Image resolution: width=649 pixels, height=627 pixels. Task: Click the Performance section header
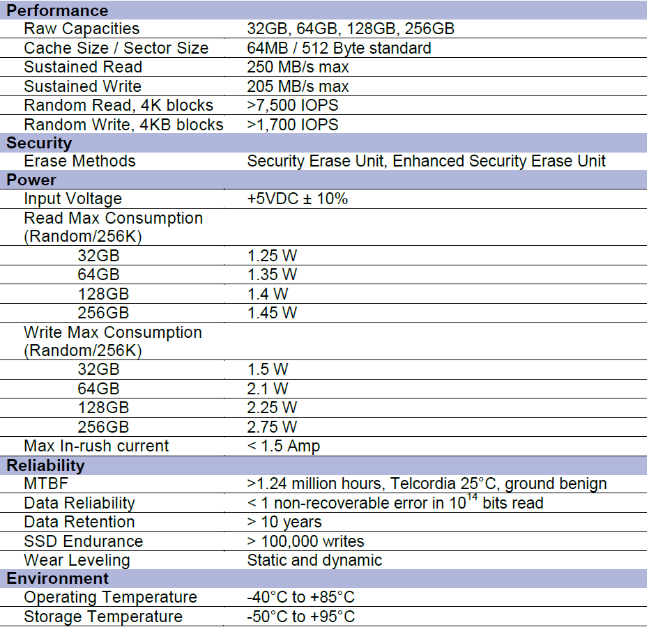tap(57, 10)
